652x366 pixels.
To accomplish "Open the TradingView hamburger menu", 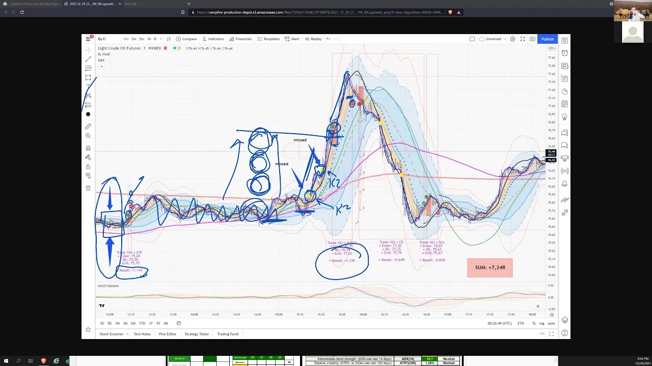I will click(88, 39).
